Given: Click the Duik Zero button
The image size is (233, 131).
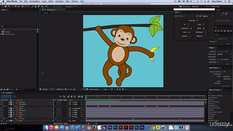Looking at the screenshot, I should pyautogui.click(x=187, y=32).
